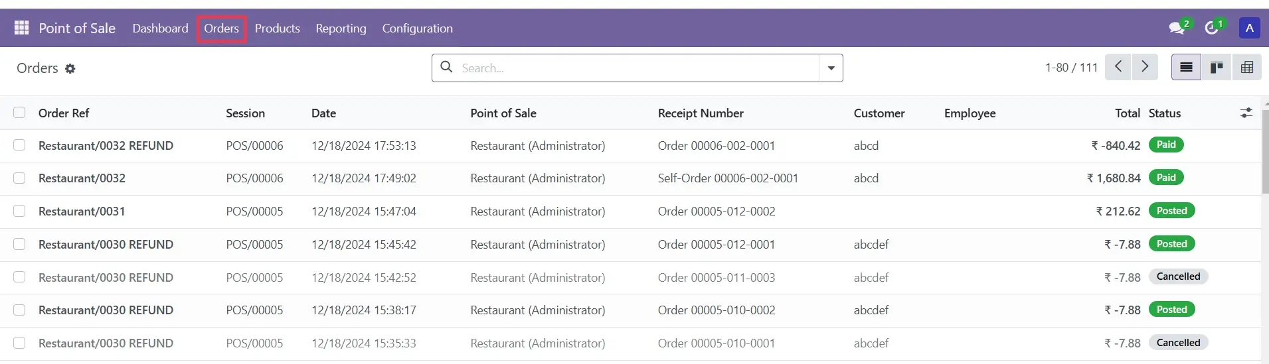Open the Reporting menu
This screenshot has height=364, width=1269.
[x=341, y=29]
